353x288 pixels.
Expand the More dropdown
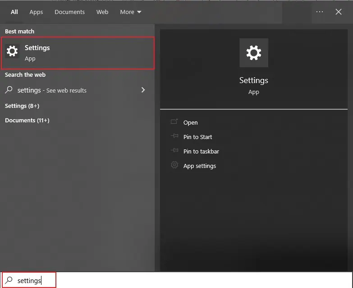tap(131, 12)
